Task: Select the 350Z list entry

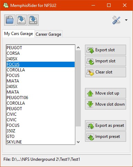Action: [40, 131]
